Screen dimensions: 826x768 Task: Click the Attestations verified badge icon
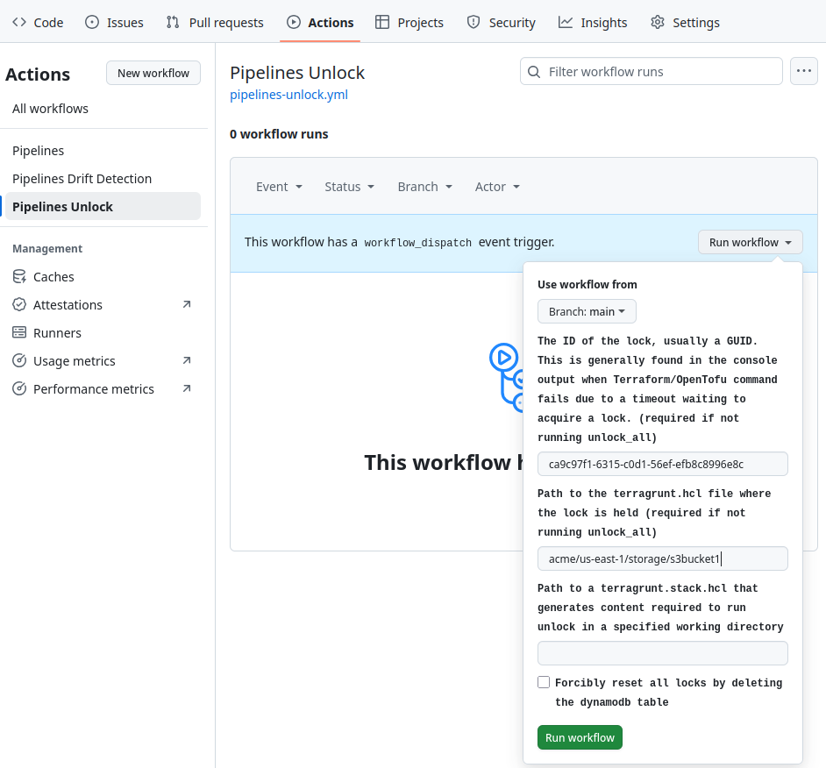(x=19, y=305)
